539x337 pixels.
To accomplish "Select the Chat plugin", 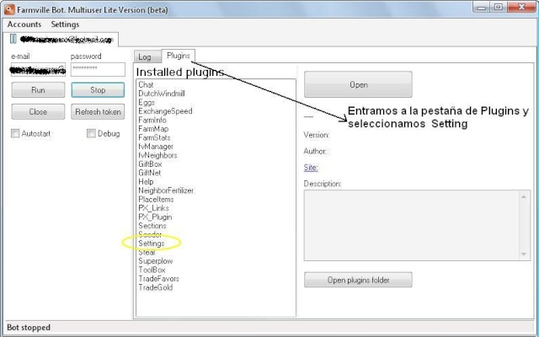I will [146, 84].
